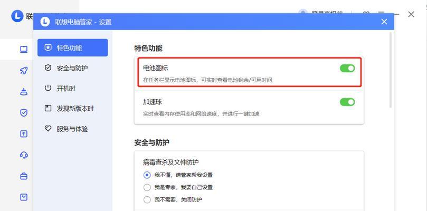Image resolution: width=427 pixels, height=211 pixels.
Task: Click the 实时查看内存使用率和网络速度 description text
Action: pos(201,114)
